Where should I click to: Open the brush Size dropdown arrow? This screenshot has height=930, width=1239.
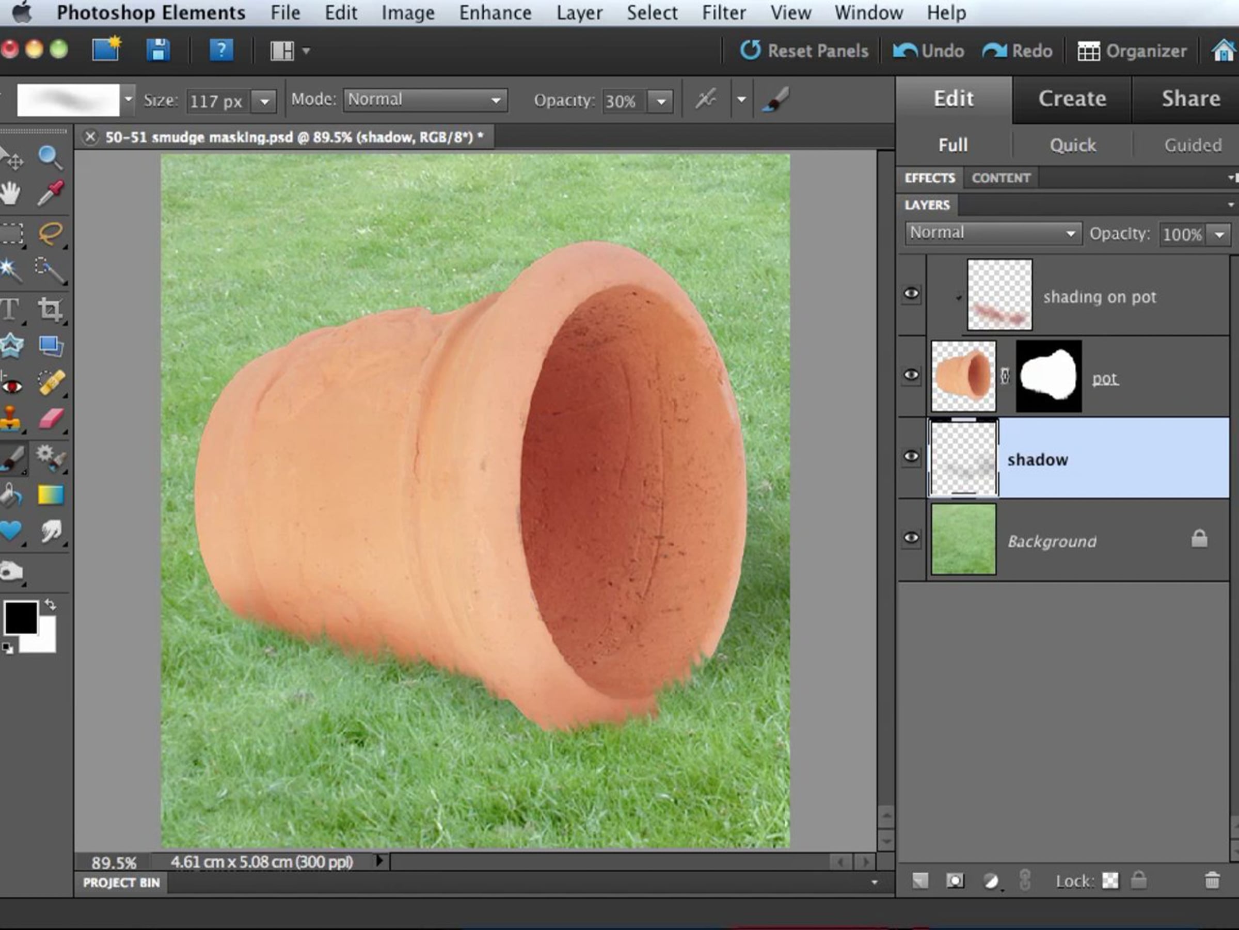(264, 101)
